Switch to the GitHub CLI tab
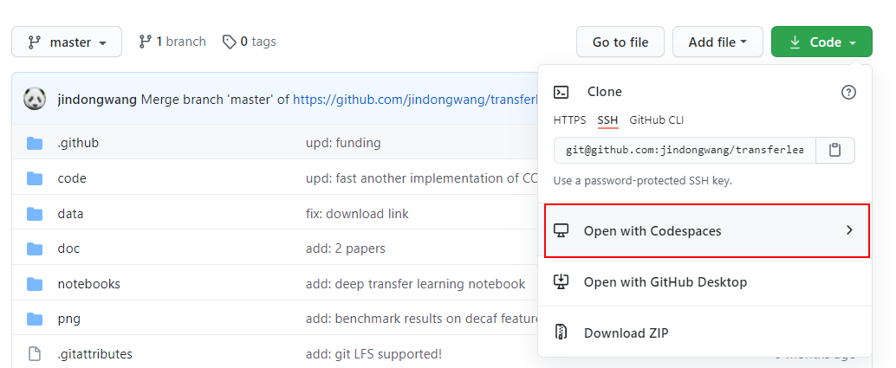 pos(657,120)
